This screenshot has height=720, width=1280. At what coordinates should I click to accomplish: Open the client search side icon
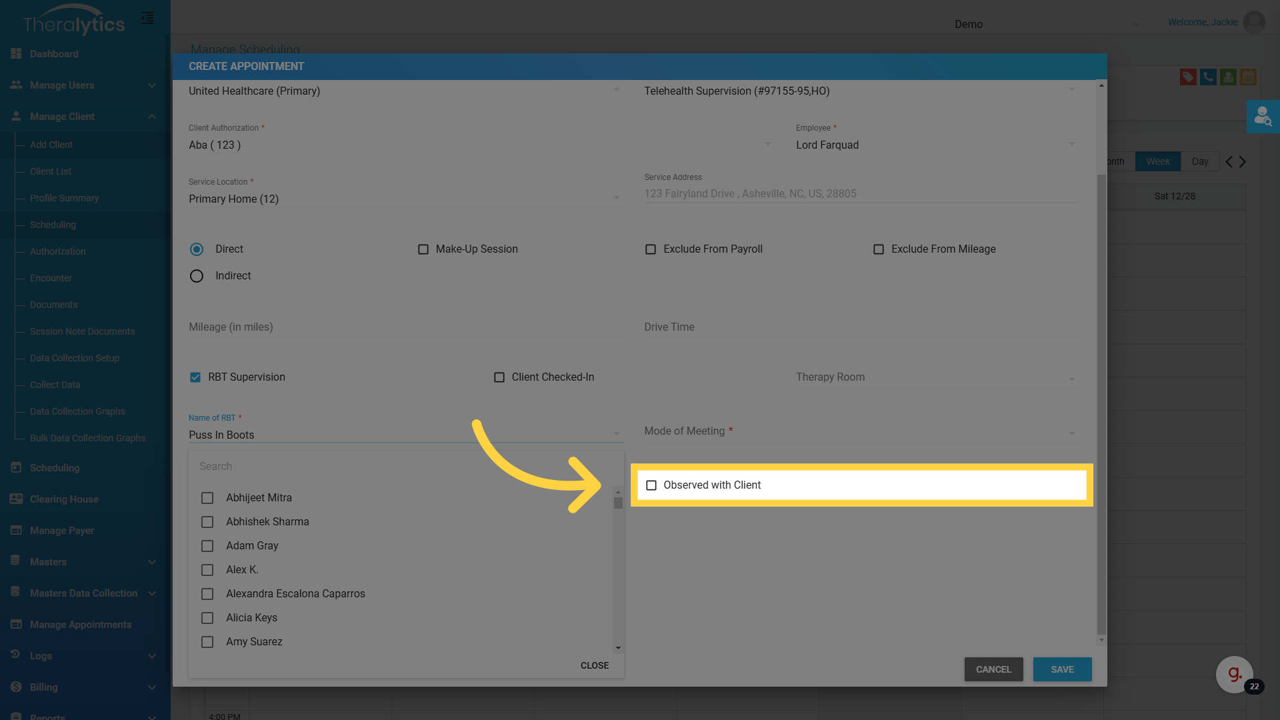pos(1263,117)
